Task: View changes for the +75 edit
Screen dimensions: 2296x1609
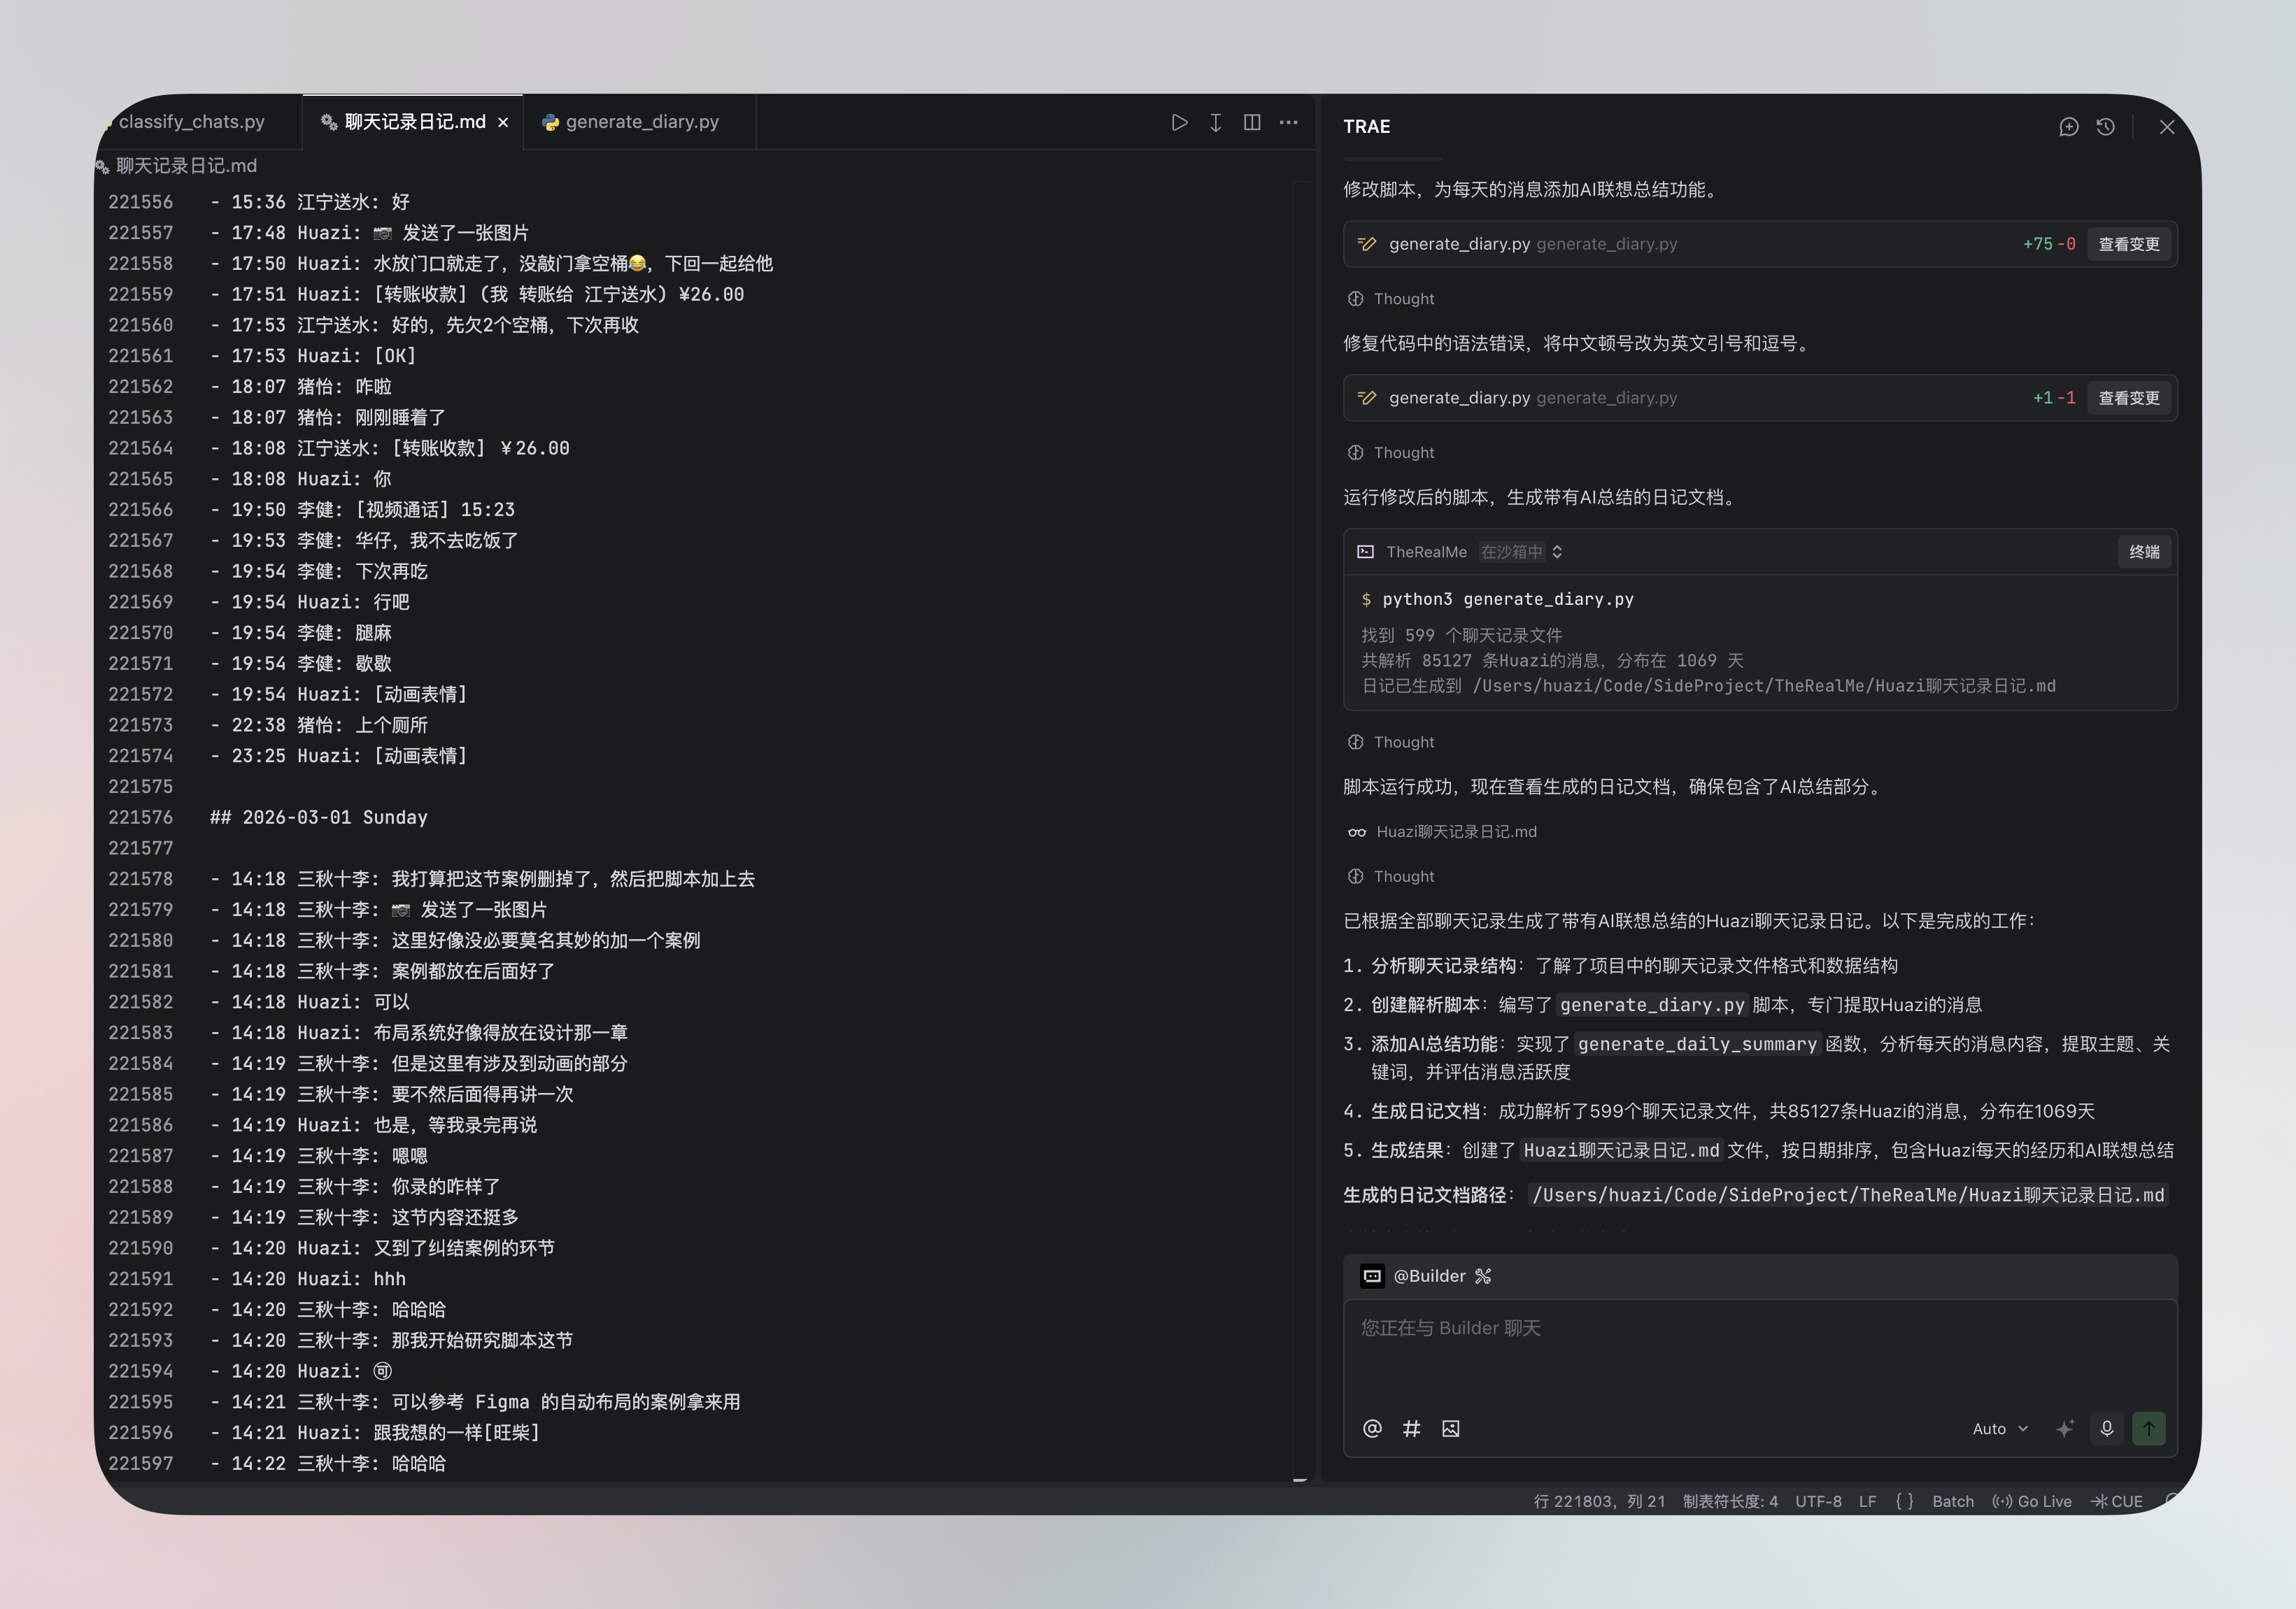Action: (x=2128, y=244)
